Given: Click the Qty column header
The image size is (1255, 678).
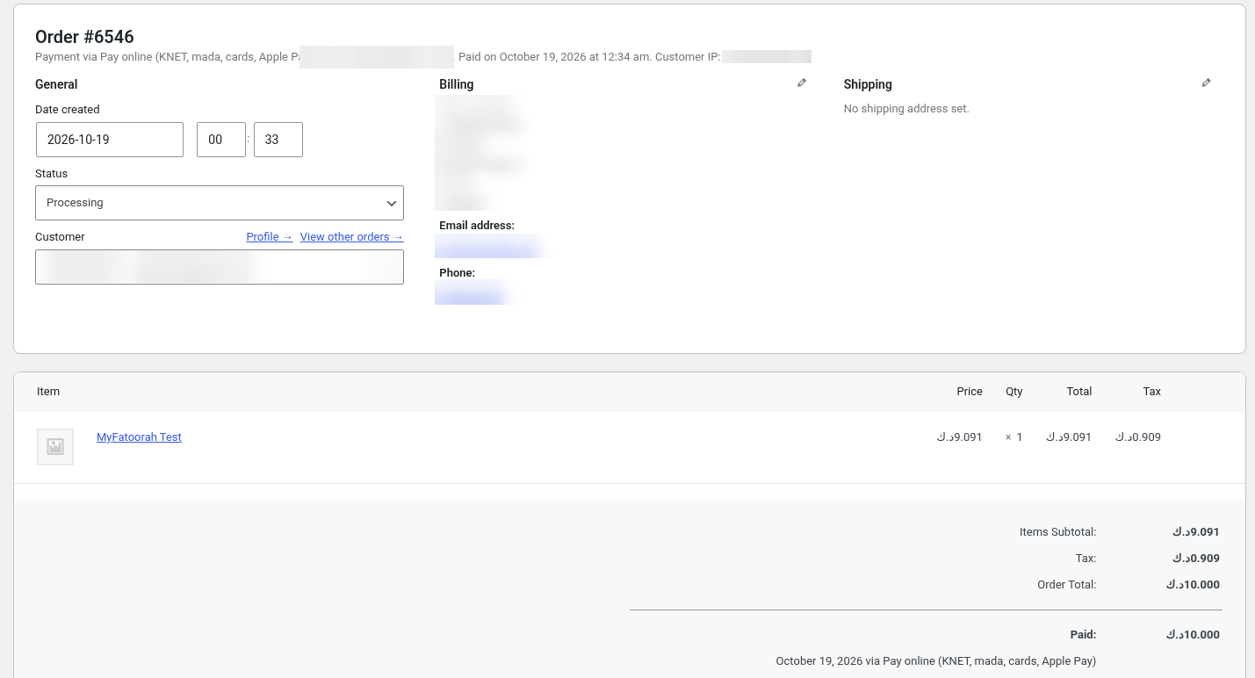Looking at the screenshot, I should (x=1014, y=392).
